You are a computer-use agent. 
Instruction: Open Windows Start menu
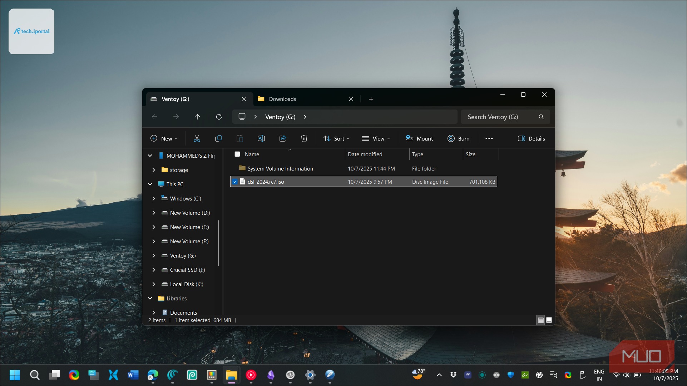[15, 375]
